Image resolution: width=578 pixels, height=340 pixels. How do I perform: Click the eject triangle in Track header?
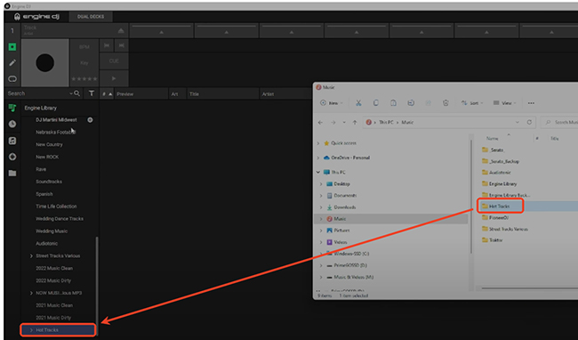pos(121,30)
